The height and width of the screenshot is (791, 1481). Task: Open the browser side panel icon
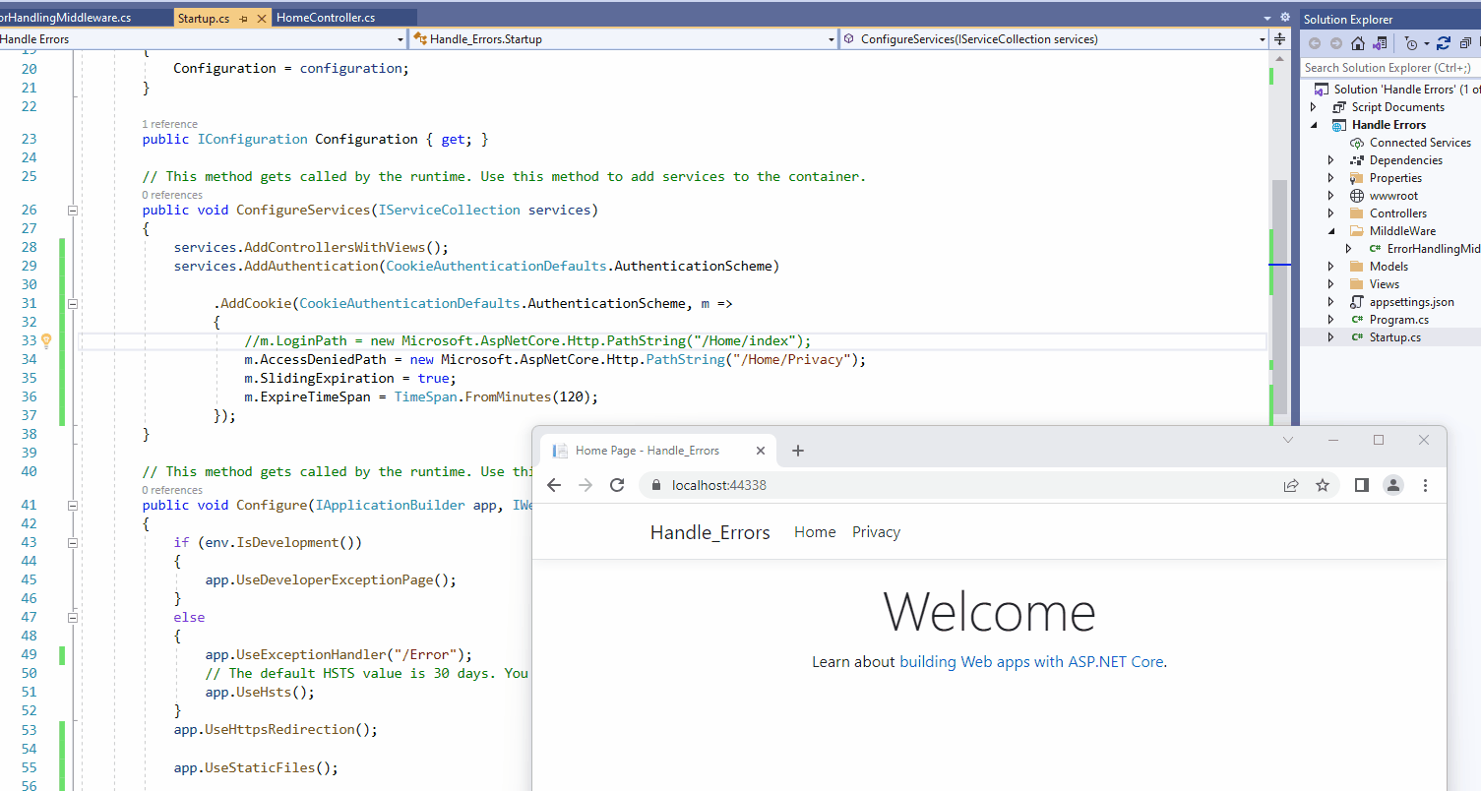click(1362, 485)
